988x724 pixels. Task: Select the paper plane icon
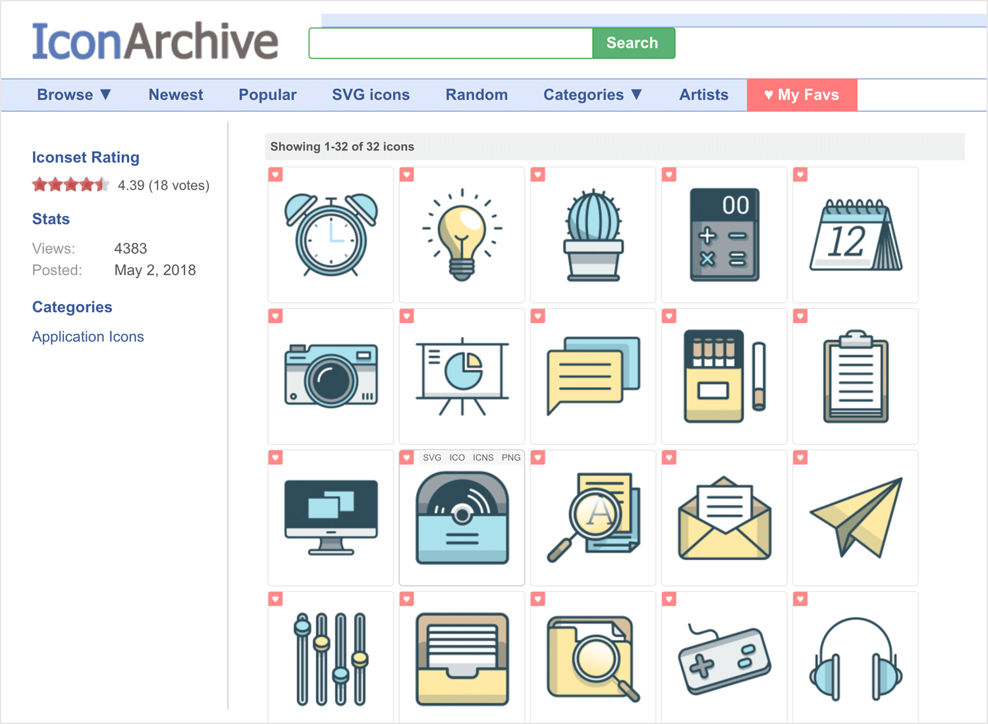[855, 517]
